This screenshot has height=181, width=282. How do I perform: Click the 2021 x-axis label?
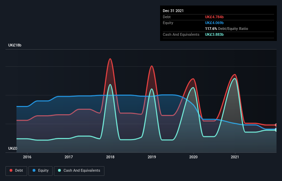click(235, 157)
